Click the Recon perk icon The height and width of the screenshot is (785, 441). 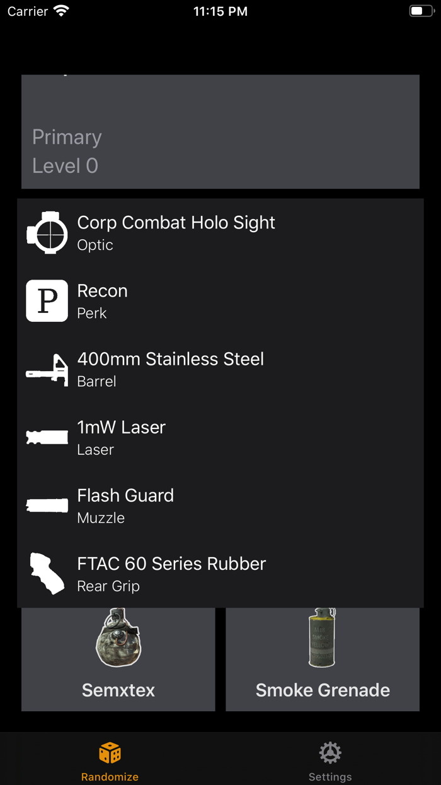(47, 301)
